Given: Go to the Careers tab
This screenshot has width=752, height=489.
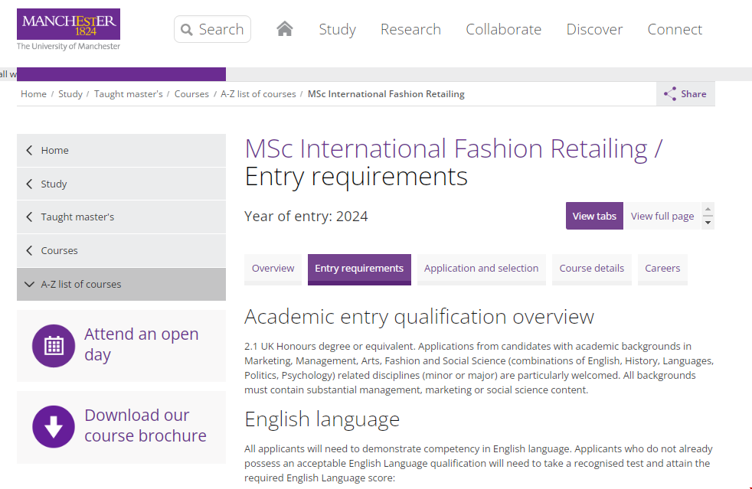Looking at the screenshot, I should pyautogui.click(x=662, y=269).
